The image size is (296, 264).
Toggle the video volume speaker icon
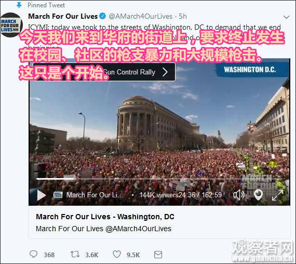click(x=238, y=195)
